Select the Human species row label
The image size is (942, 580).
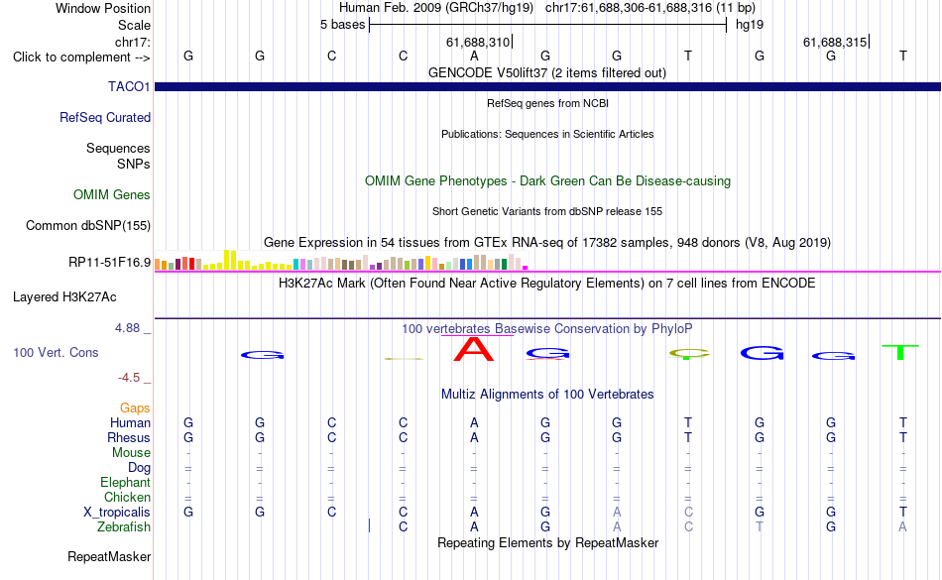pos(130,422)
